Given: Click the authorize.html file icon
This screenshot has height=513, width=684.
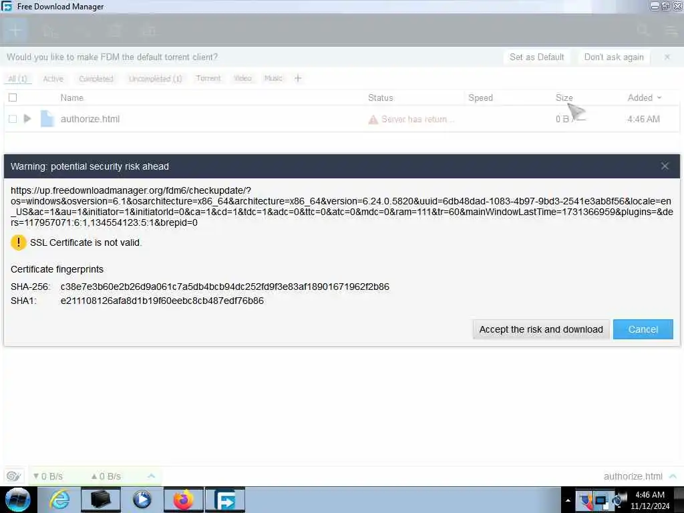Looking at the screenshot, I should pyautogui.click(x=47, y=119).
